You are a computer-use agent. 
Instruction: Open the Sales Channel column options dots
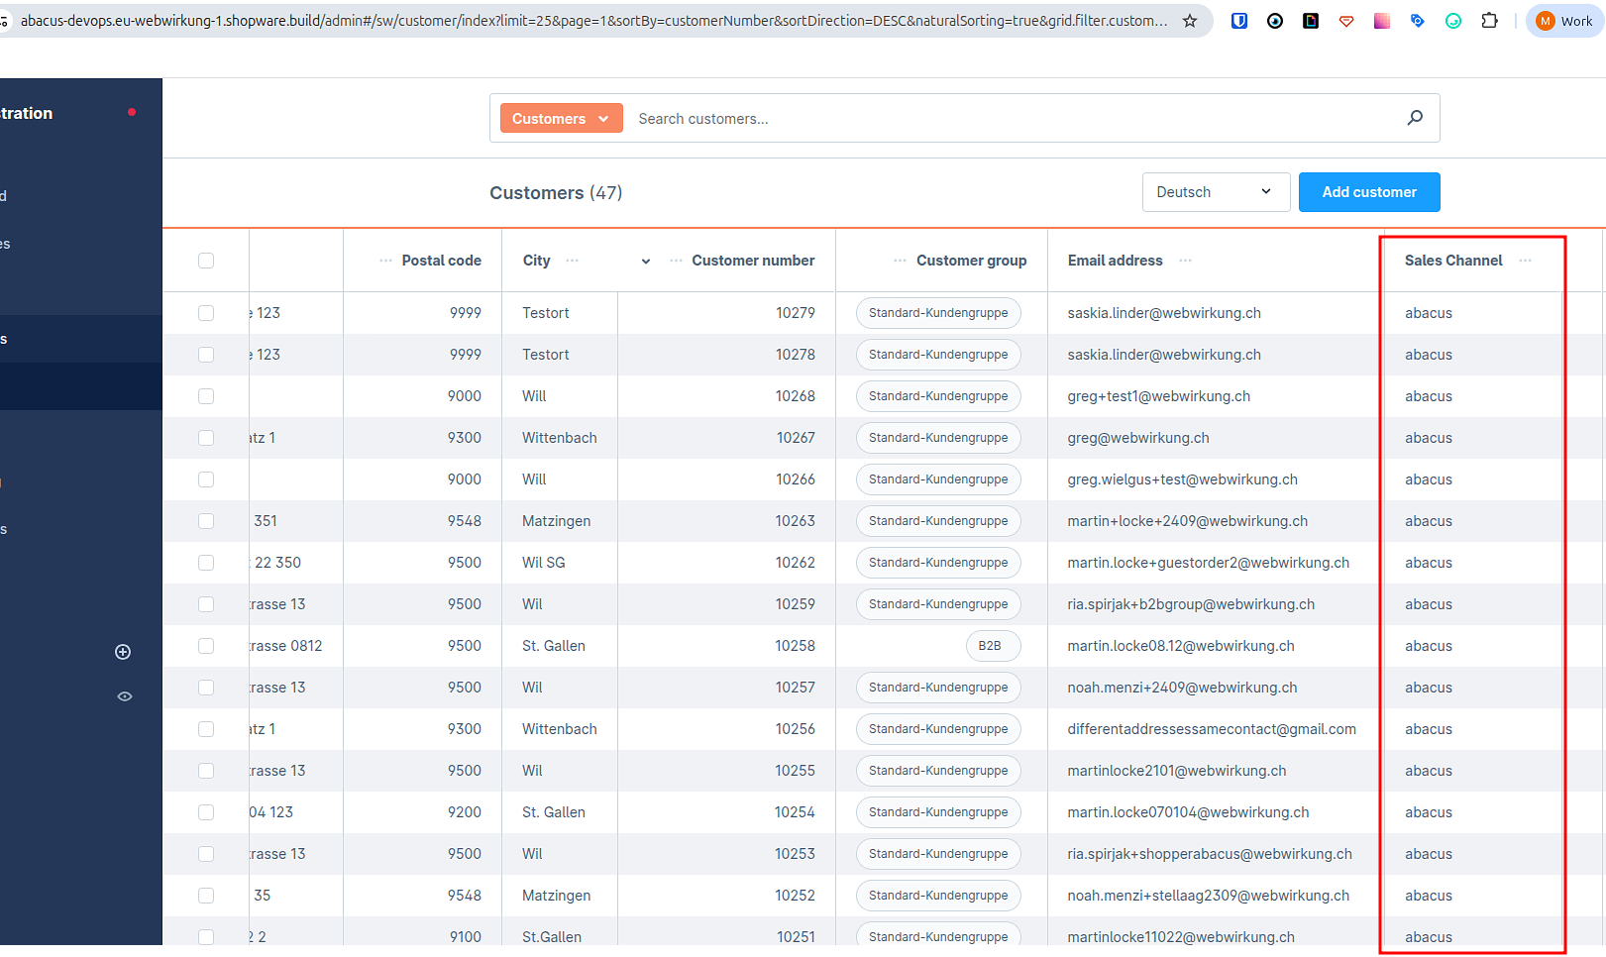(x=1525, y=261)
